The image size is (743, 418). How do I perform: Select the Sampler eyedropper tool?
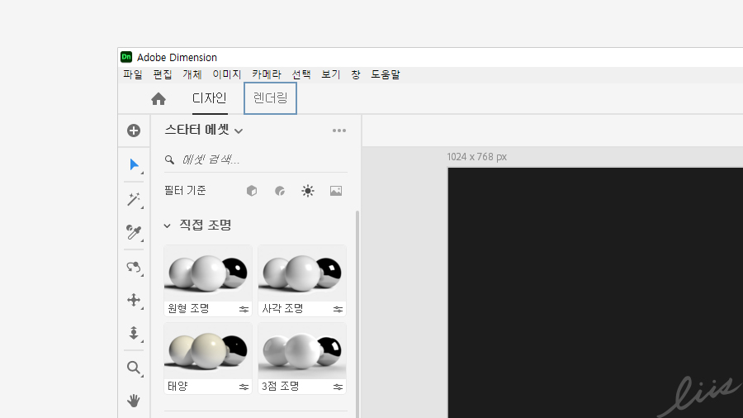pos(134,232)
